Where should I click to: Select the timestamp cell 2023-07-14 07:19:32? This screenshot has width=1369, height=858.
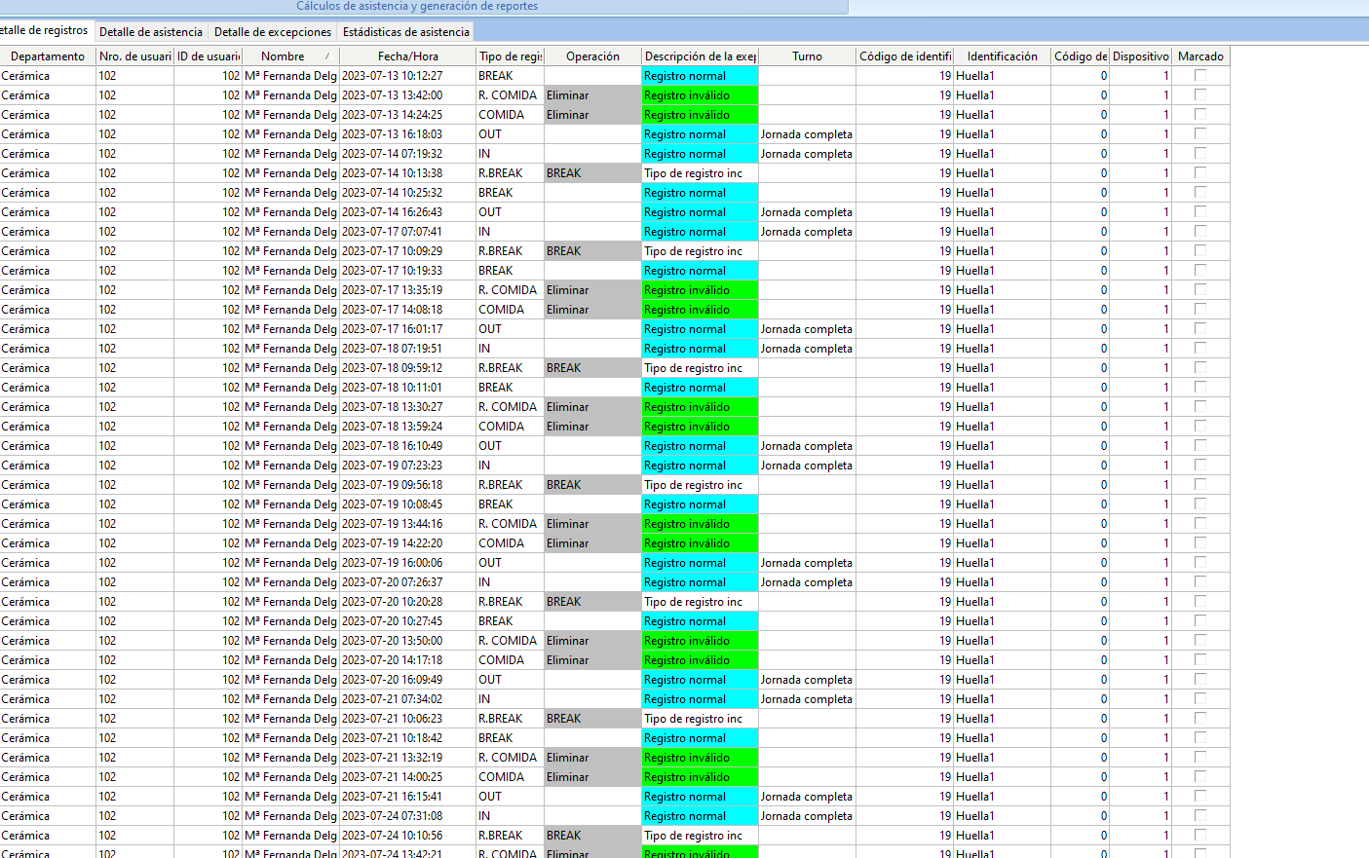click(x=407, y=154)
